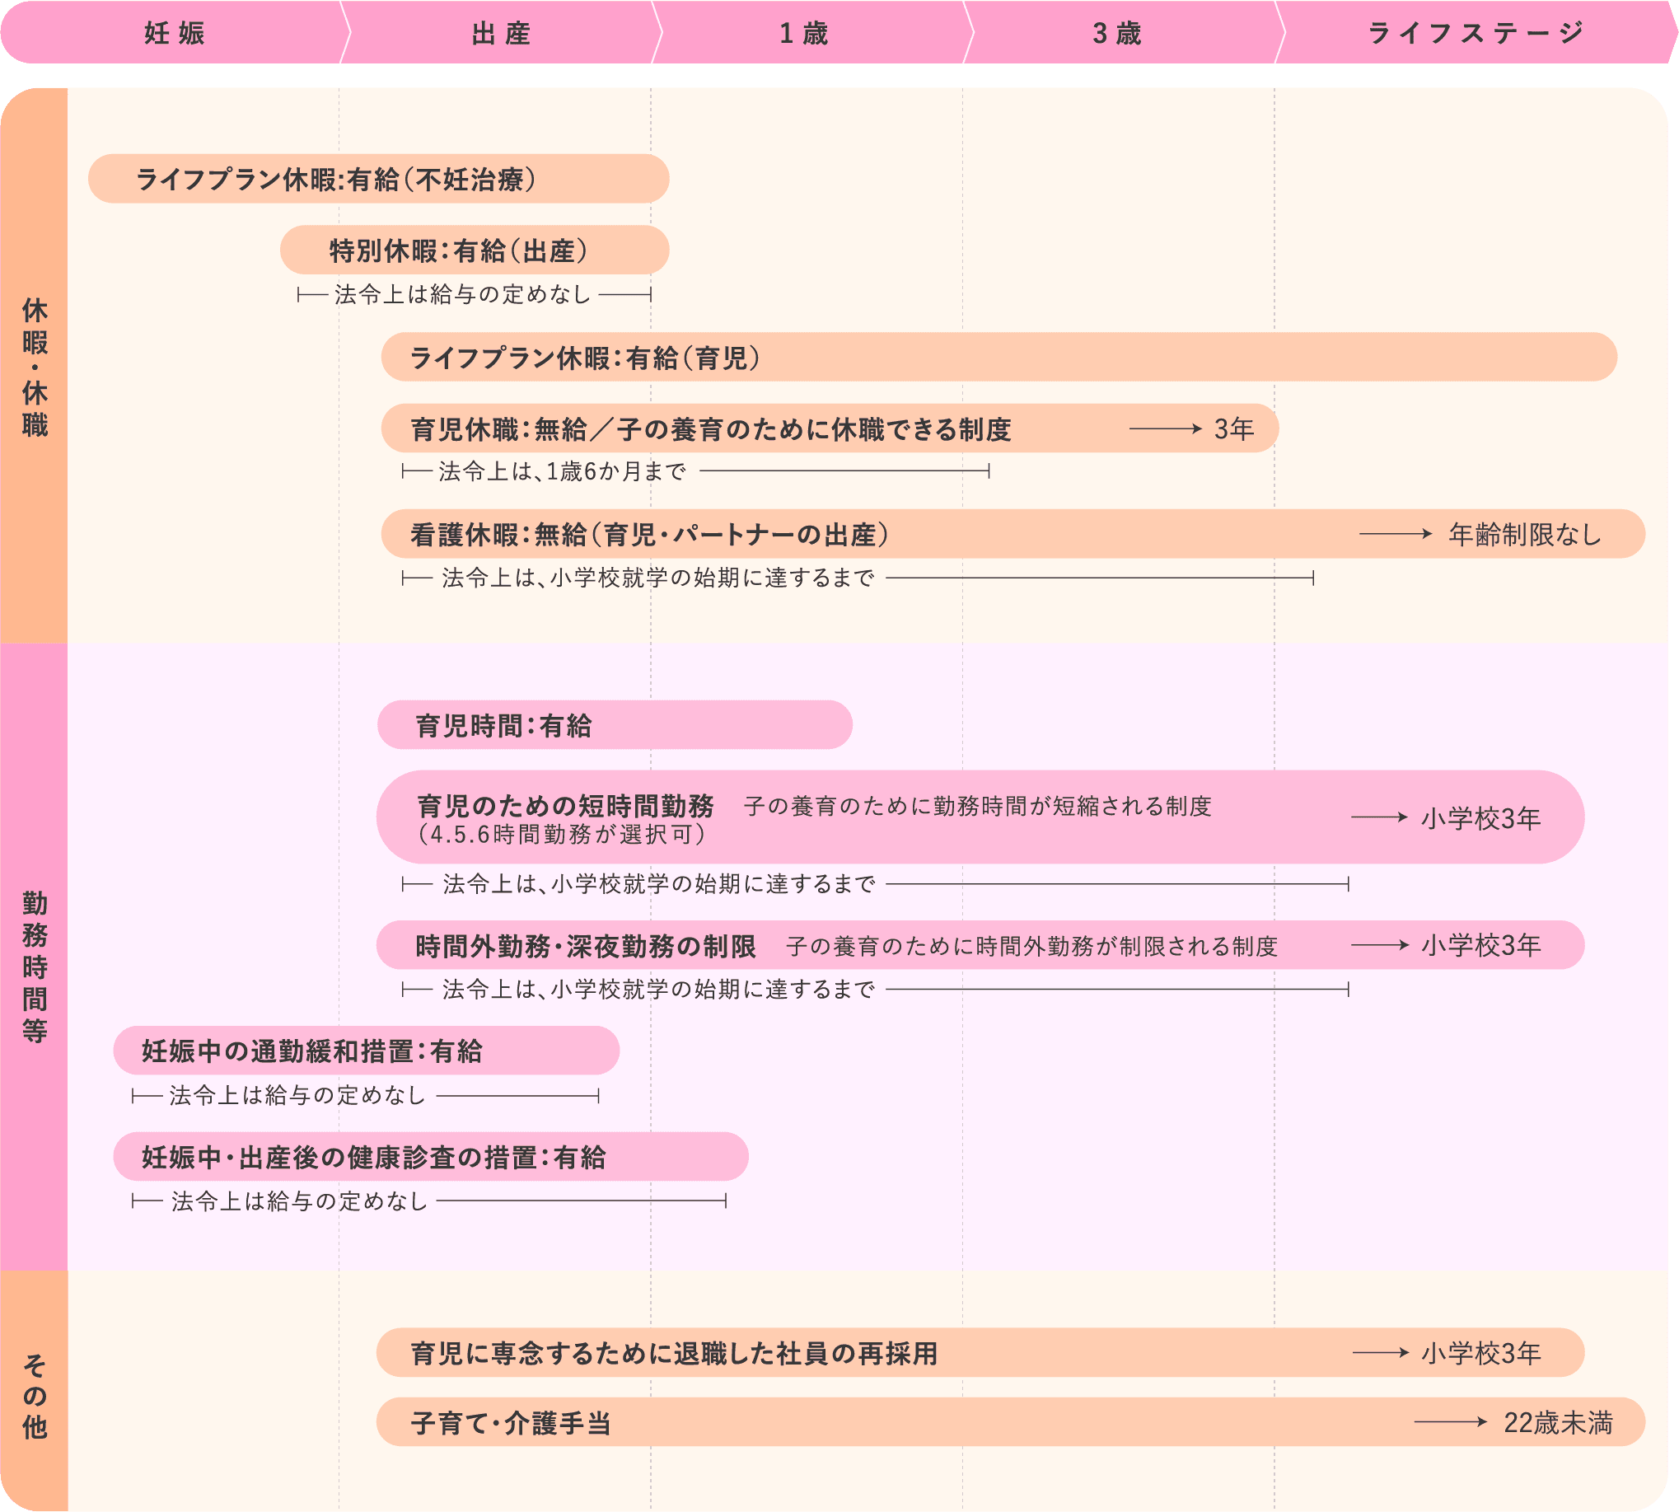Viewport: 1679px width, 1512px height.
Task: Click the 育児休職:無給 bar text
Action: pos(711,429)
